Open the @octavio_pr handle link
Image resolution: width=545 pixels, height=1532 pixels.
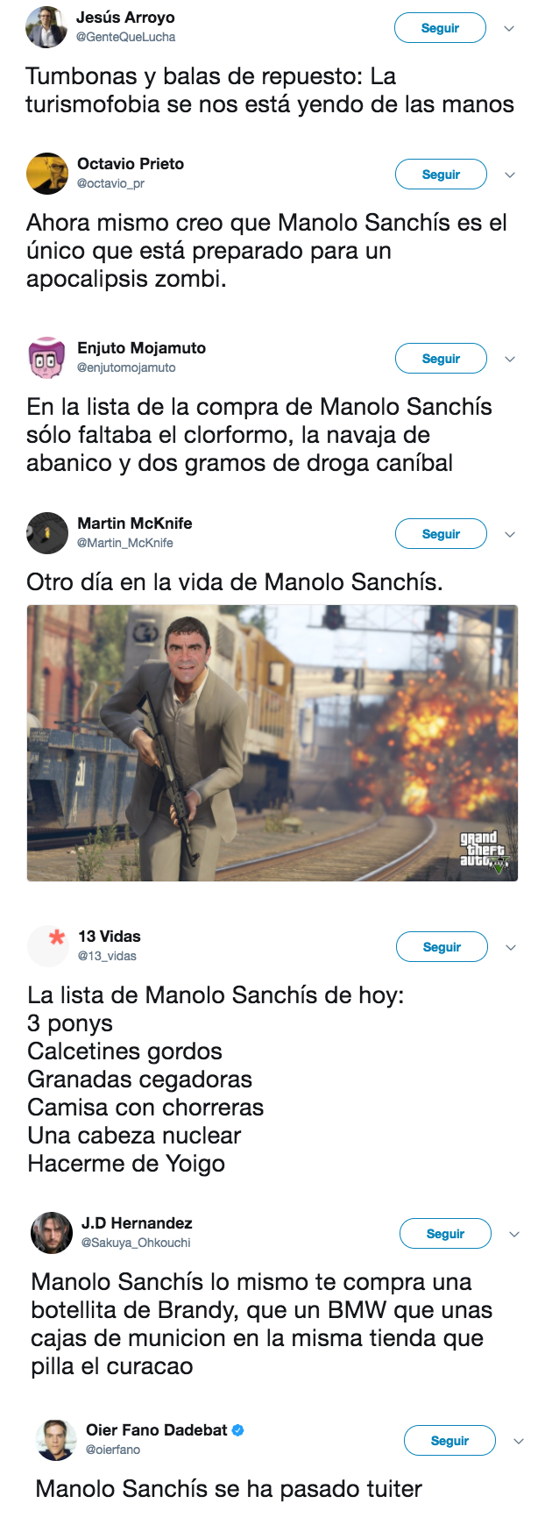tap(110, 183)
